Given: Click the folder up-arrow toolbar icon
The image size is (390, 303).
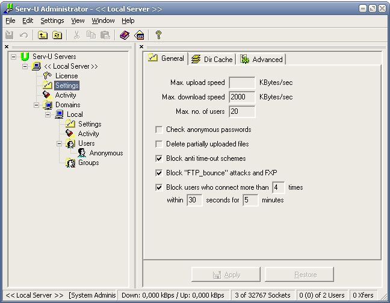Looking at the screenshot, I should point(43,35).
